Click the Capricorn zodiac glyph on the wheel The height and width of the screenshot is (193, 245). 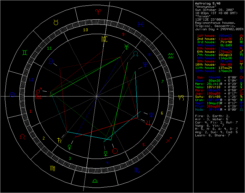coord(181,98)
